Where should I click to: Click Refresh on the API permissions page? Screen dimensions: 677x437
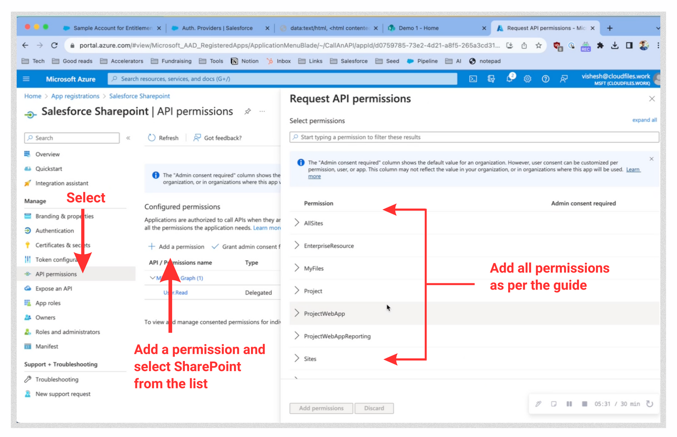[x=164, y=138]
